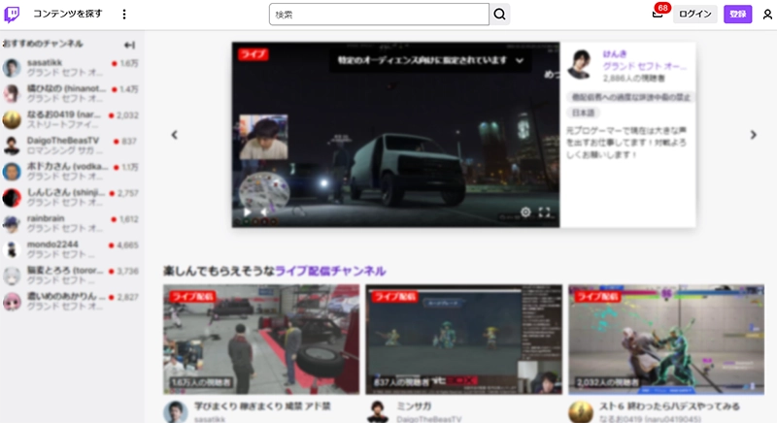The width and height of the screenshot is (777, 423).
Task: Mute the featured stream volume
Action: (264, 212)
